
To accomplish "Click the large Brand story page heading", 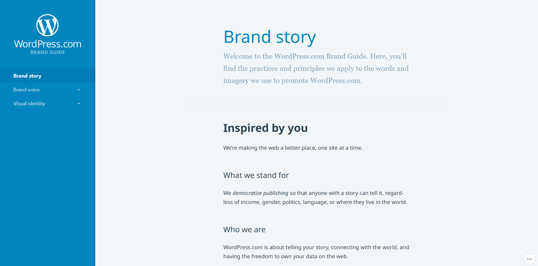I will pos(269,37).
